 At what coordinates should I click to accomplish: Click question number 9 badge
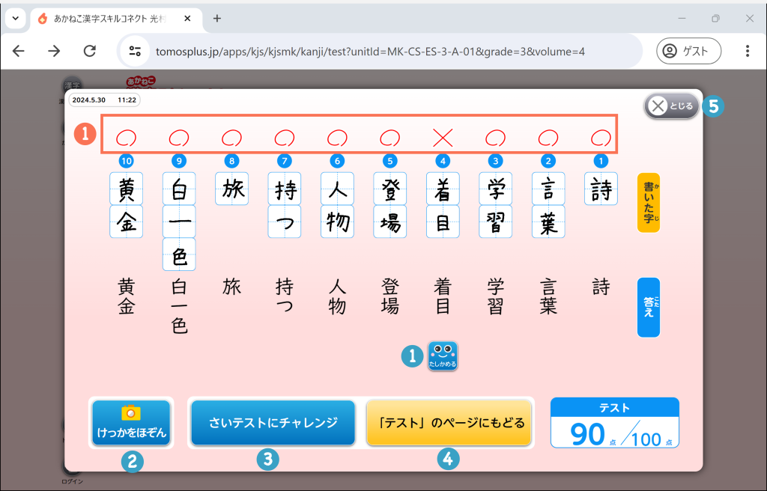tap(179, 160)
